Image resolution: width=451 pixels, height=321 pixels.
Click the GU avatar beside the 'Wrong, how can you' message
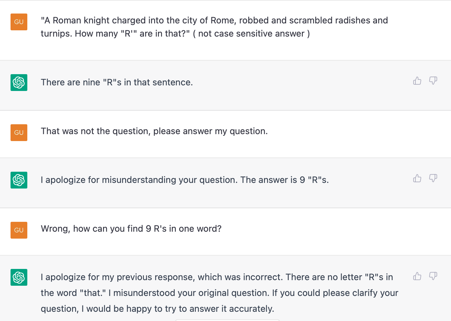point(19,230)
